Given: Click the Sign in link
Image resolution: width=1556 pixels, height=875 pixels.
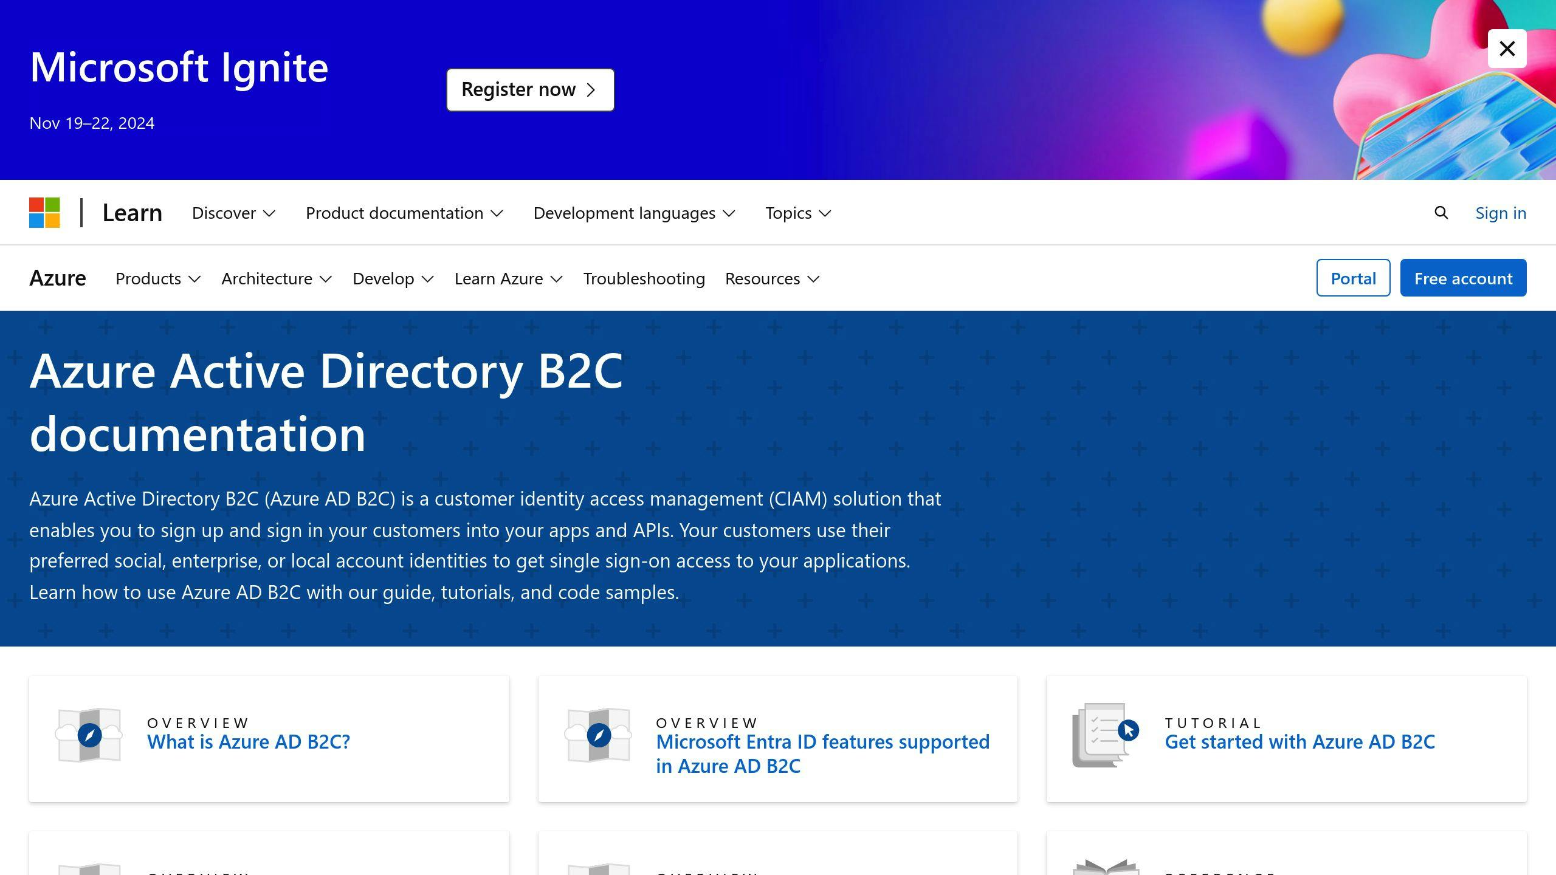Looking at the screenshot, I should pyautogui.click(x=1501, y=213).
